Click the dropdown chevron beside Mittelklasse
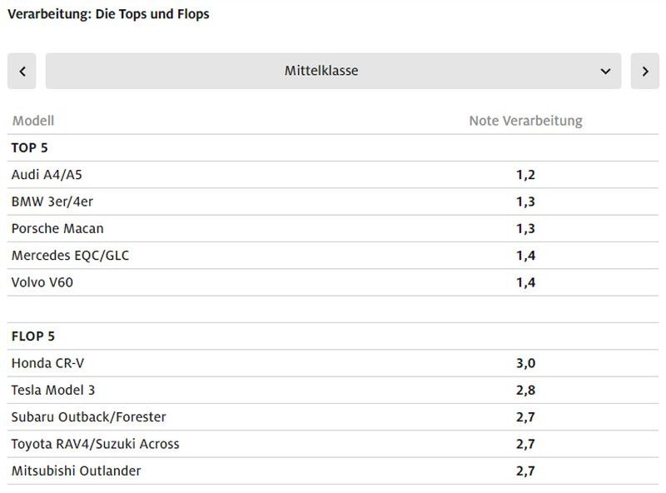 (605, 71)
